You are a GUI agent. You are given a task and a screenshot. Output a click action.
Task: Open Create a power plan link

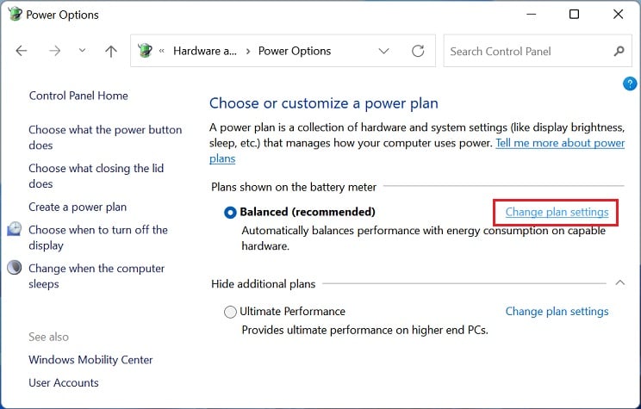[x=78, y=208]
